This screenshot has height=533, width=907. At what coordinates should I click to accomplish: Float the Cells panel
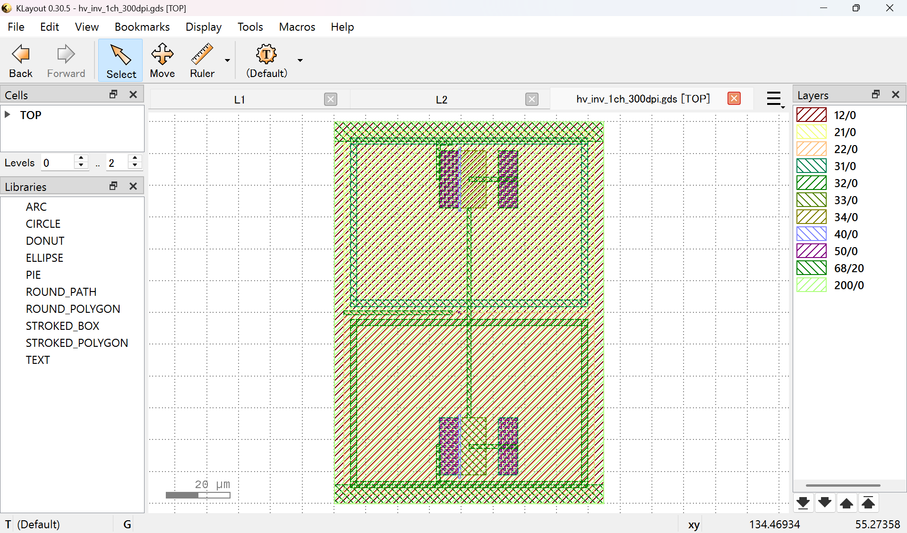(x=113, y=94)
